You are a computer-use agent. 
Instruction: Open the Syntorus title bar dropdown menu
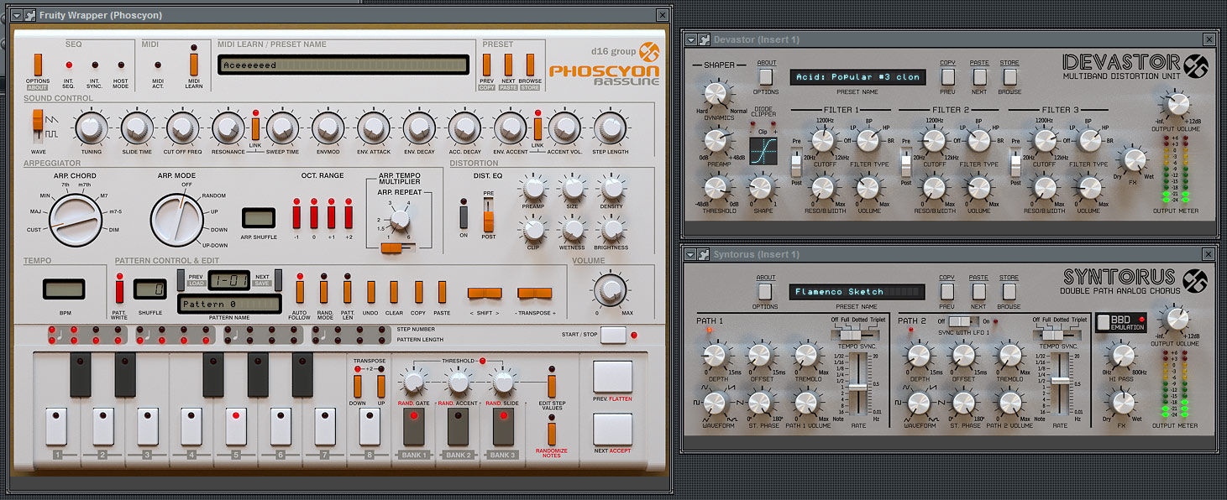point(691,254)
